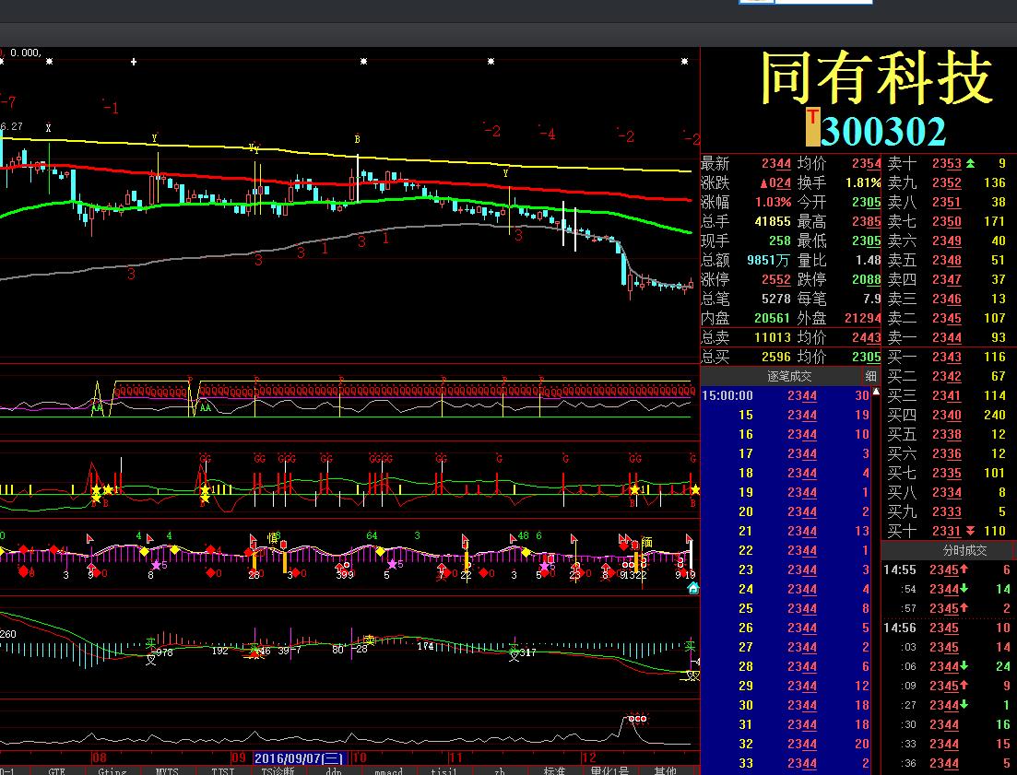
Task: Click the 换手 value 1.81%
Action: click(x=863, y=183)
